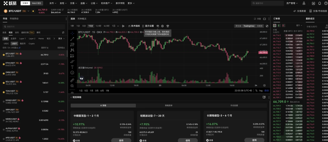This screenshot has width=328, height=142.
Task: Show buy orders only in order book
Action: click(279, 26)
